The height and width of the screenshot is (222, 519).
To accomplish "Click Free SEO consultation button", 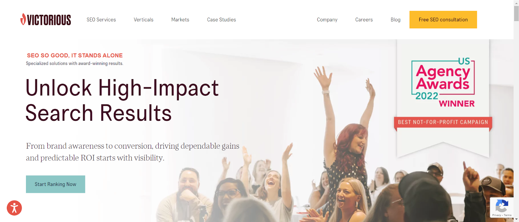I will click(x=443, y=19).
